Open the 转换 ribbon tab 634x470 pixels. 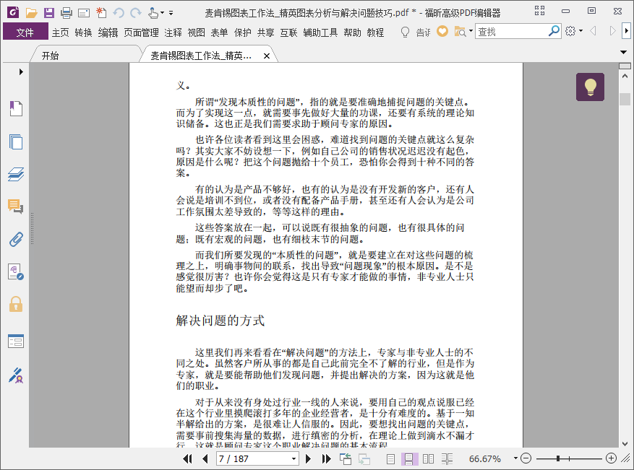click(x=83, y=32)
